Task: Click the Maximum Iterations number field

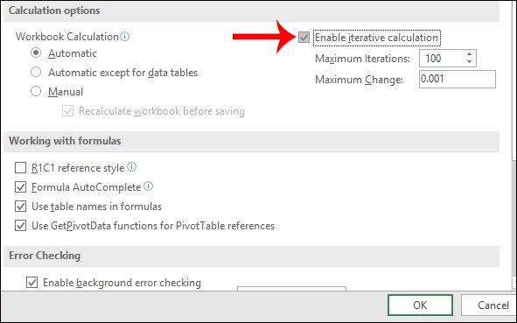Action: coord(442,59)
